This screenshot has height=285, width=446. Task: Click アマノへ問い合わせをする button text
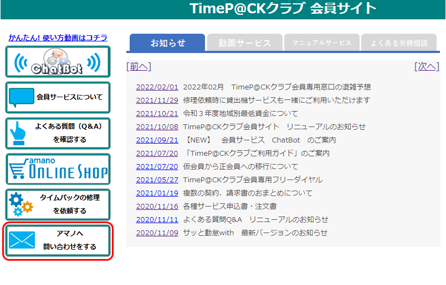(70, 240)
